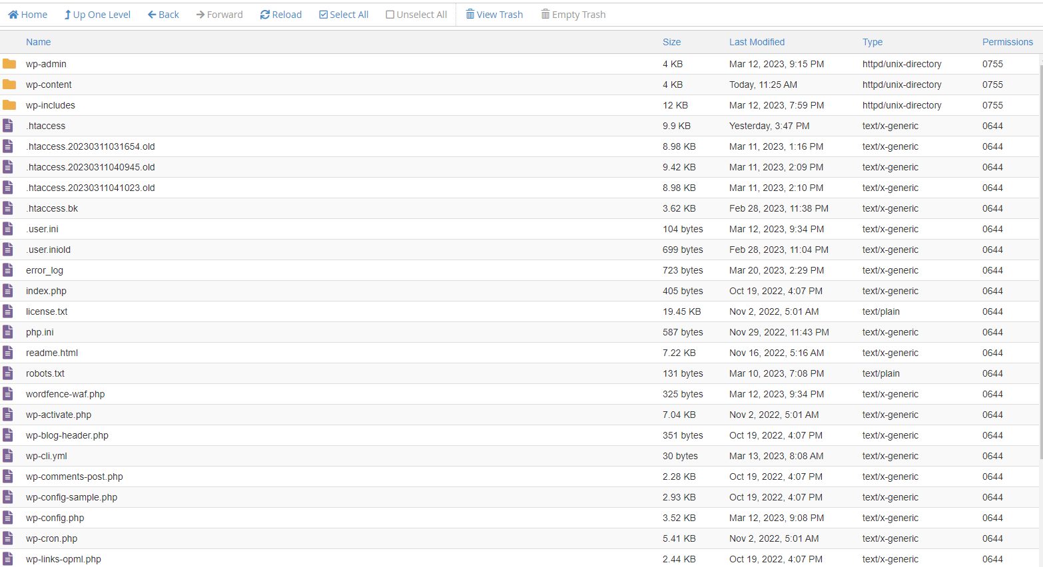Click the vertical scrollbar on right
Viewport: 1043px width, 567px height.
(1040, 266)
